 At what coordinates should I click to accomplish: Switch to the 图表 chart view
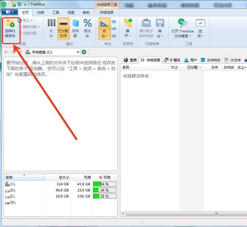coord(130,60)
